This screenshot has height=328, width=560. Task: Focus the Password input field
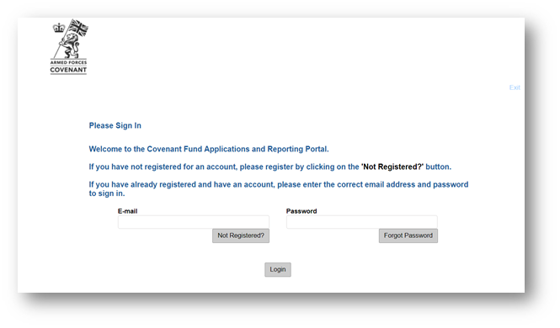coord(362,222)
